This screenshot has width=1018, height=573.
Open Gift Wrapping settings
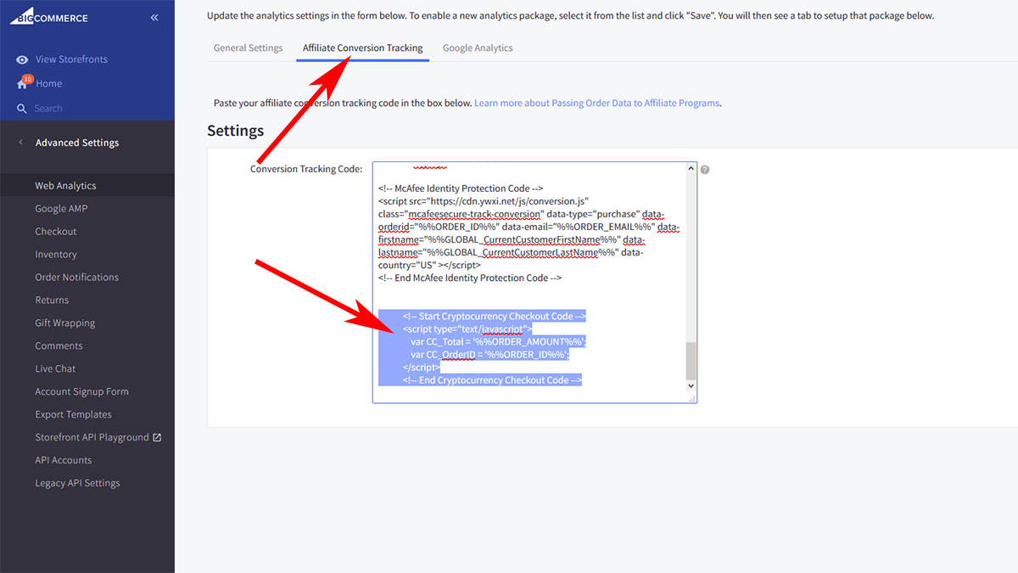pyautogui.click(x=64, y=323)
